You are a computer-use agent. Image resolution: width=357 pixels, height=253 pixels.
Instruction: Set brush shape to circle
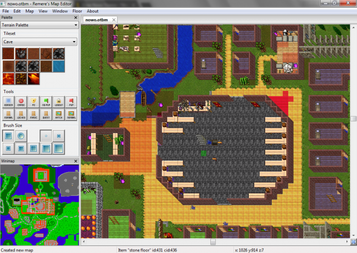coord(21,136)
